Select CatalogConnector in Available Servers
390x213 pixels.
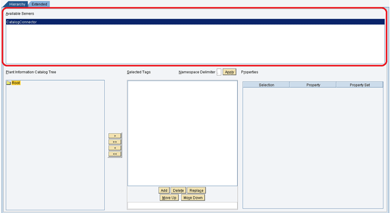click(x=22, y=22)
